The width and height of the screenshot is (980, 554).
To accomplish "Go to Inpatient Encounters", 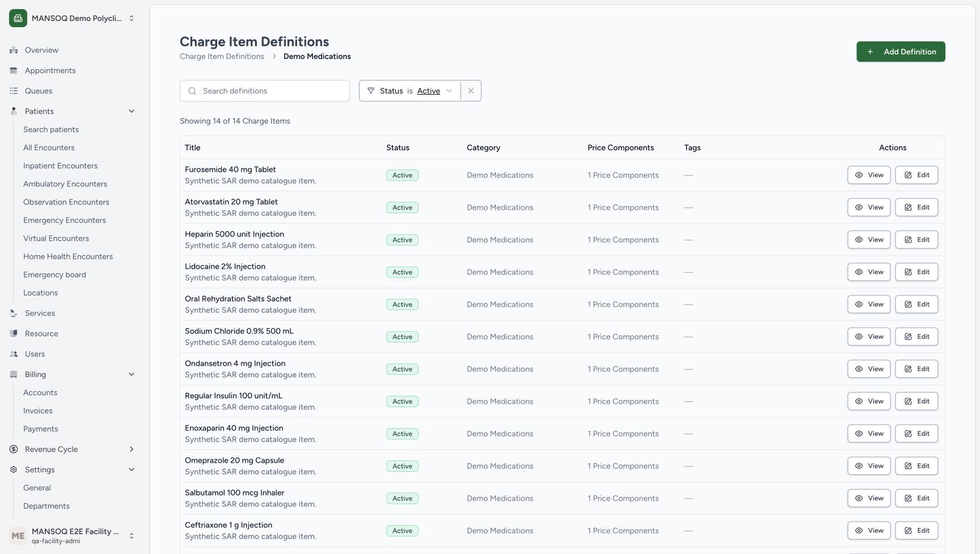I will click(60, 166).
